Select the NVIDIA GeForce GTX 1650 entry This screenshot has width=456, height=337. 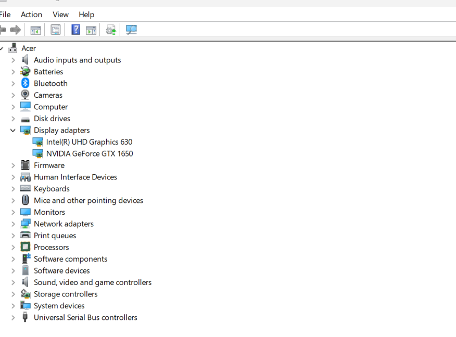(90, 153)
